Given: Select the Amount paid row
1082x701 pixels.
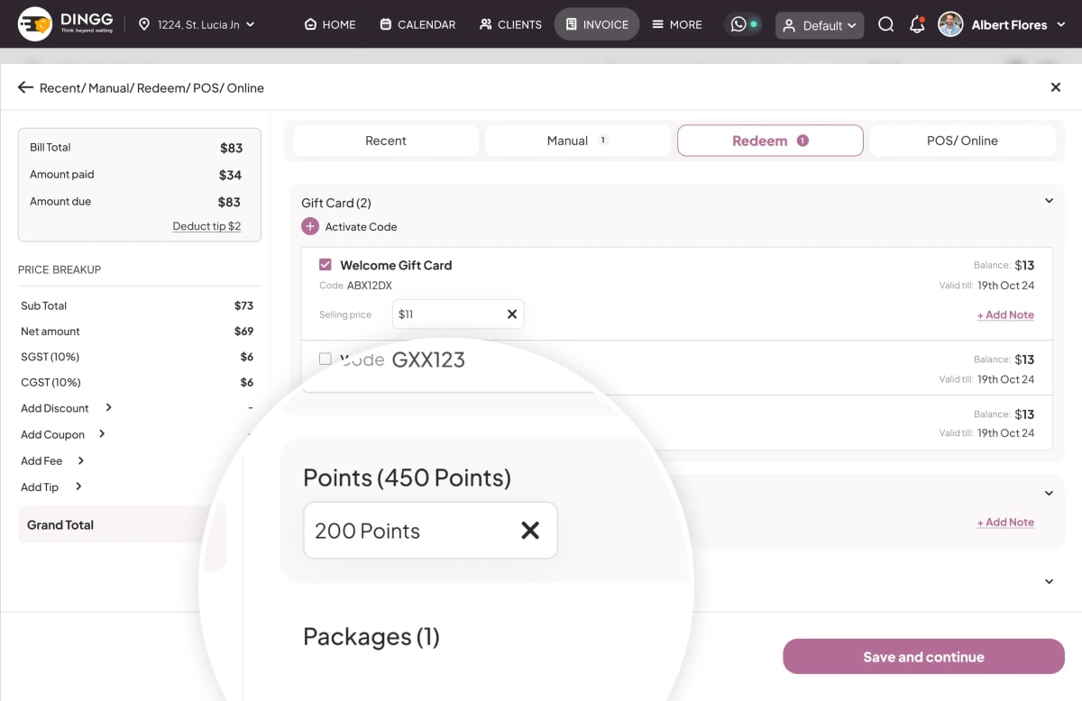Looking at the screenshot, I should pos(136,175).
